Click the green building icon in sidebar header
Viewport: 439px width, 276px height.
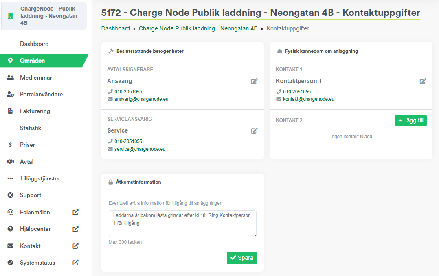point(11,16)
